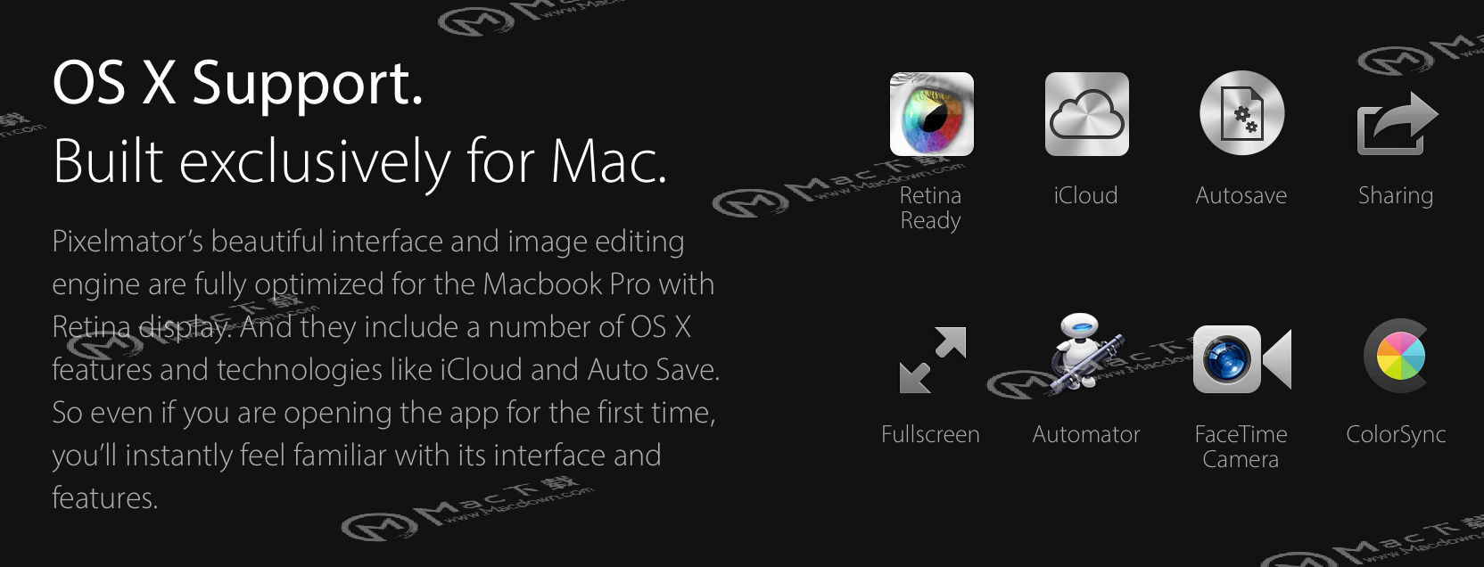Click the Pixelmator description paragraph
Screen dimensions: 1484x567
coord(385,369)
